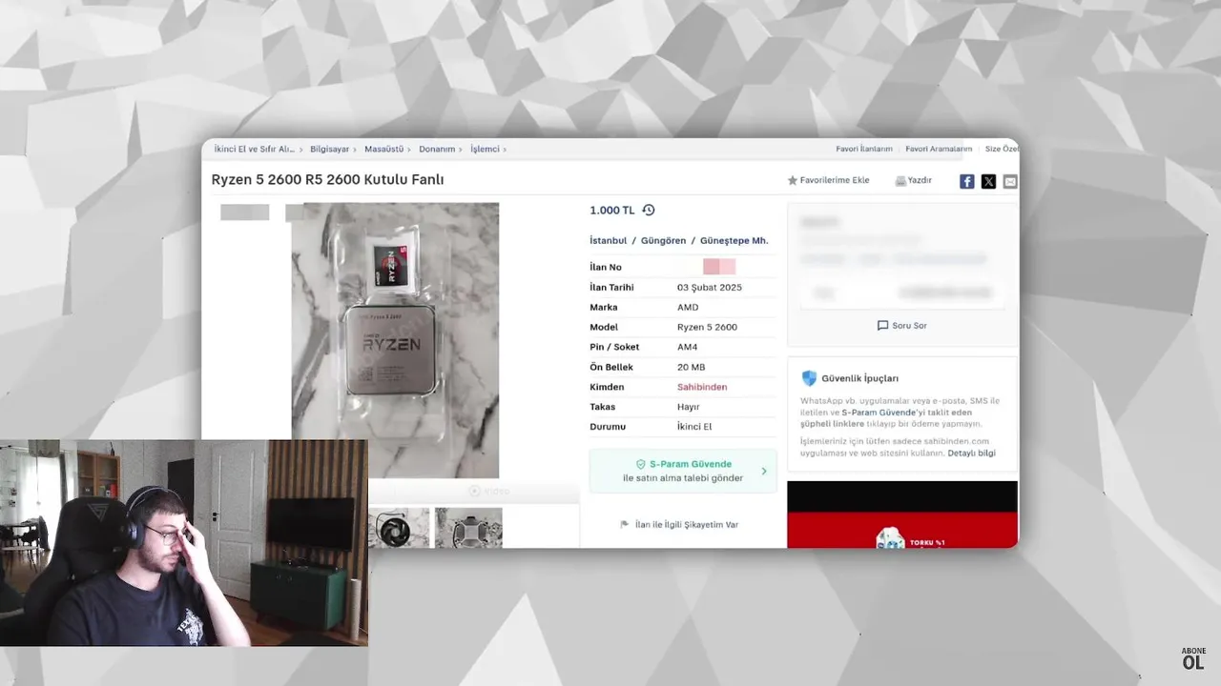Image resolution: width=1221 pixels, height=686 pixels.
Task: Go to the Donanım breadcrumb
Action: click(437, 150)
